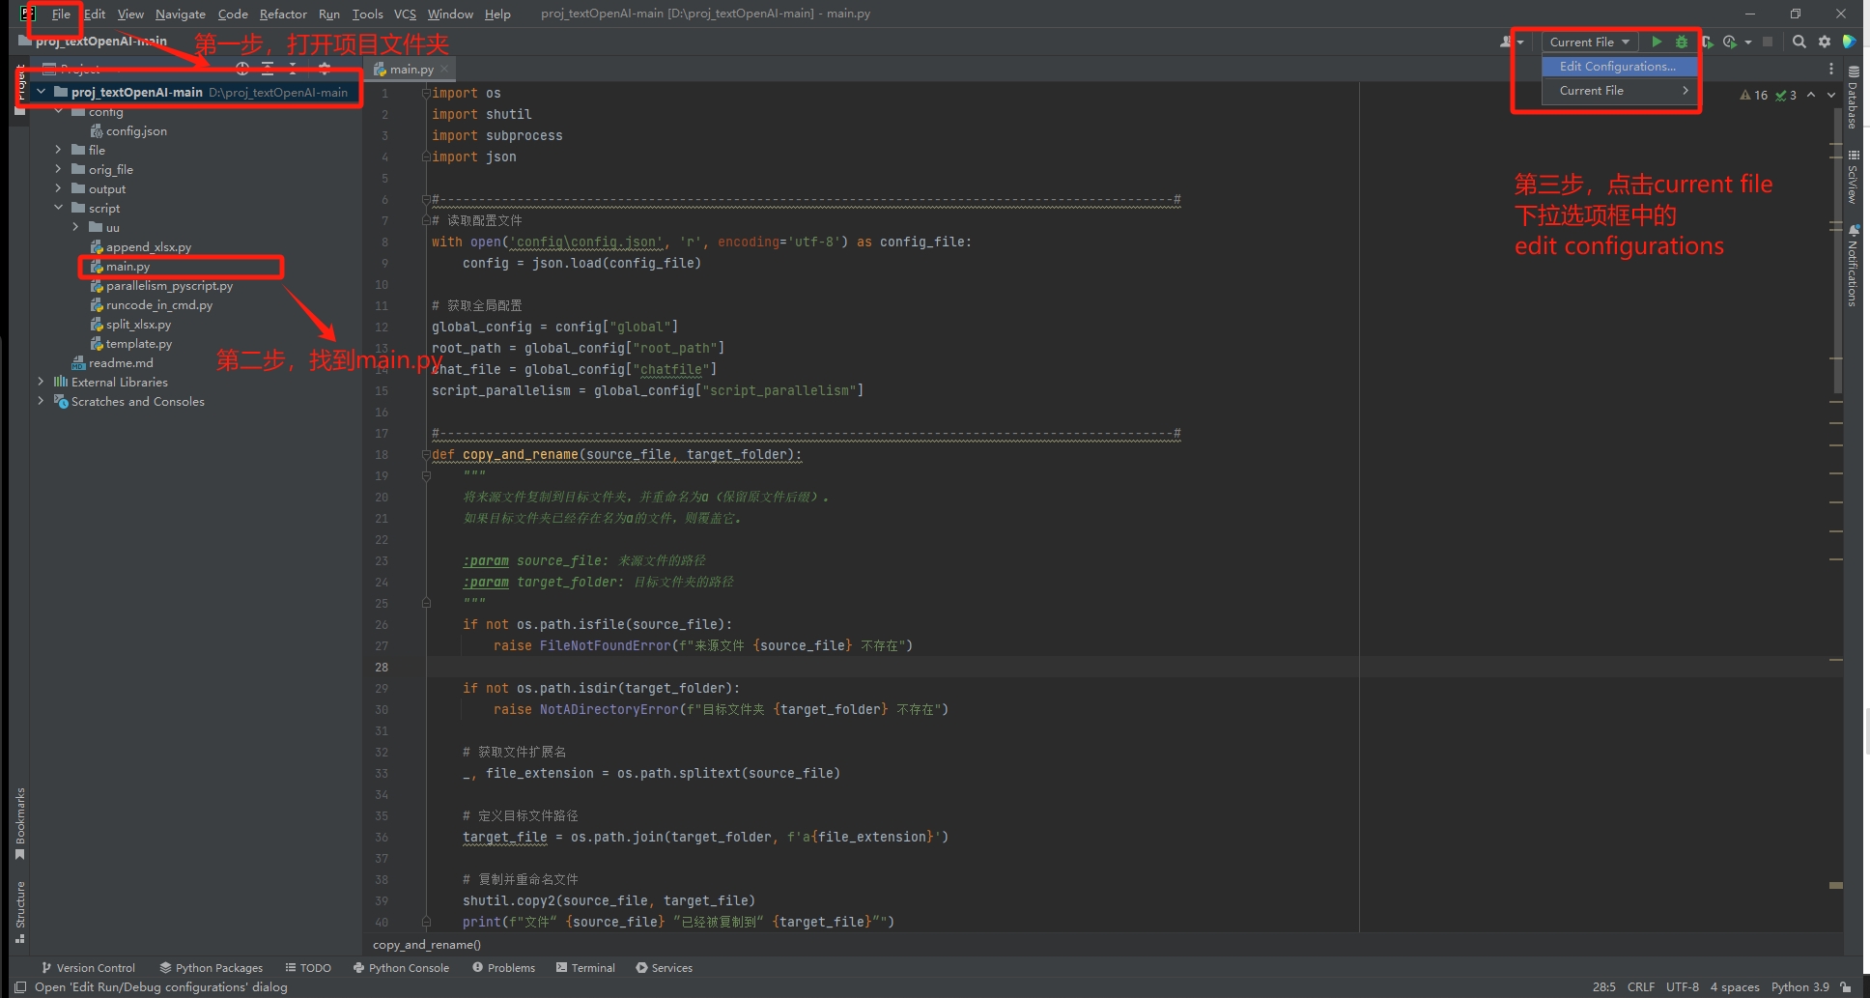Open the File menu
The height and width of the screenshot is (998, 1870).
tap(61, 14)
